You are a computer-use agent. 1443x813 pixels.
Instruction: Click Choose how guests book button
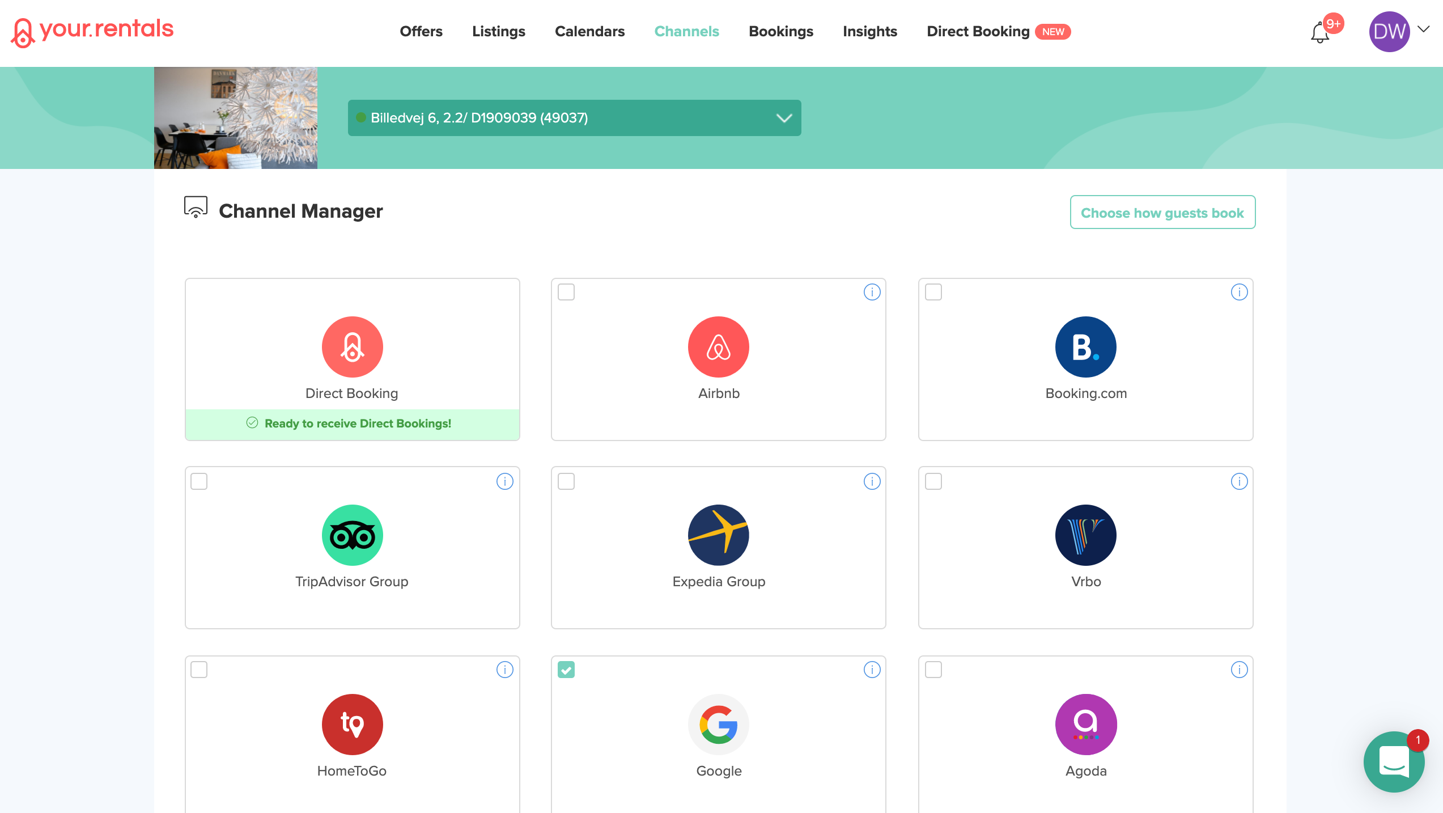(1162, 213)
